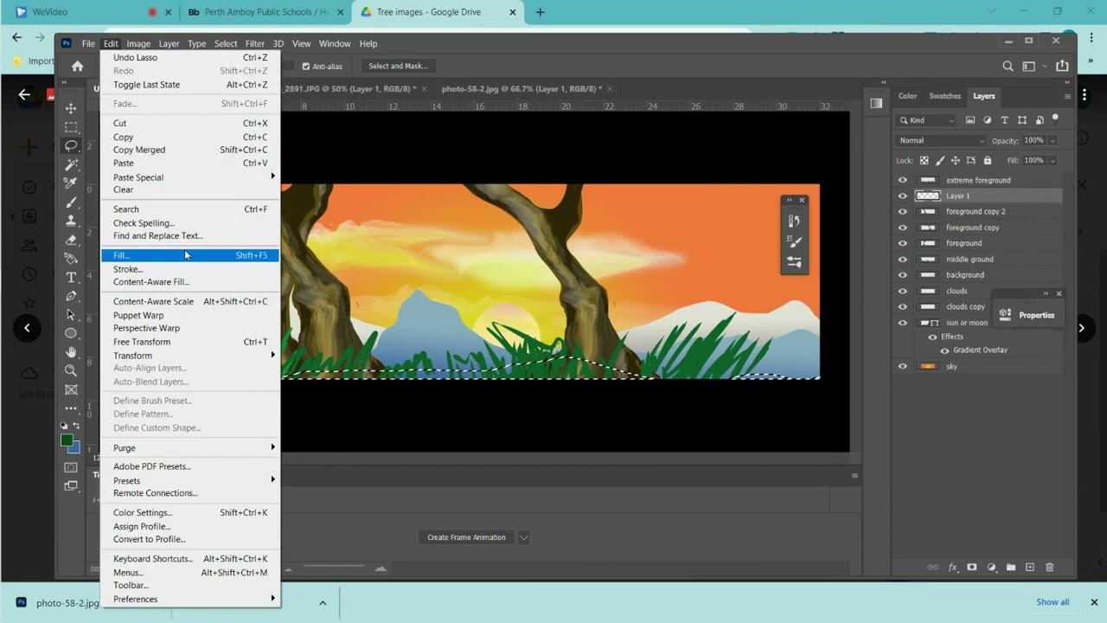1107x623 pixels.
Task: Switch to the Swatches tab
Action: click(944, 96)
